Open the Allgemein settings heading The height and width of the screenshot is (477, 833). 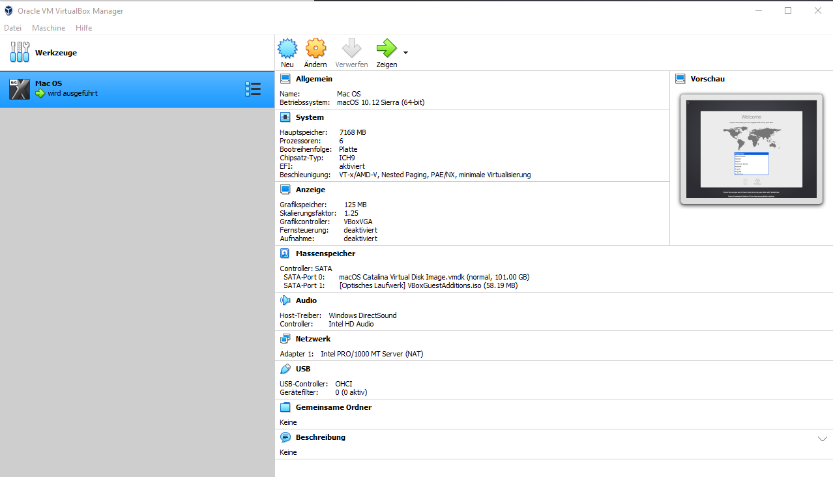314,79
